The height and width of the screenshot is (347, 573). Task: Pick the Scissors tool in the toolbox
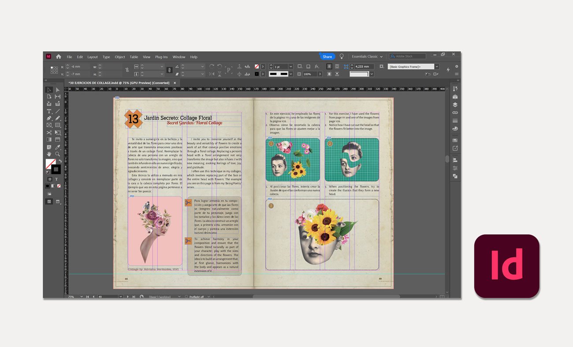click(x=49, y=132)
